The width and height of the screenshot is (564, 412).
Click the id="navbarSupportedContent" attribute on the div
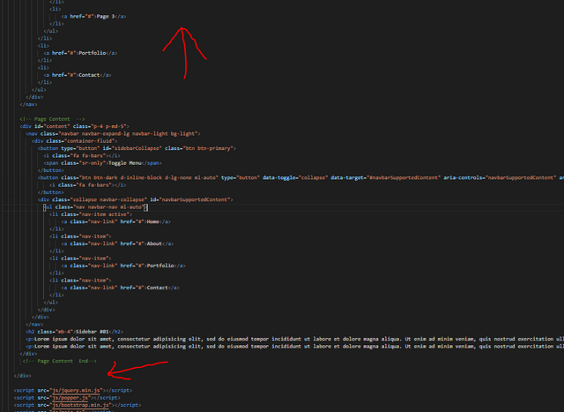[x=190, y=199]
